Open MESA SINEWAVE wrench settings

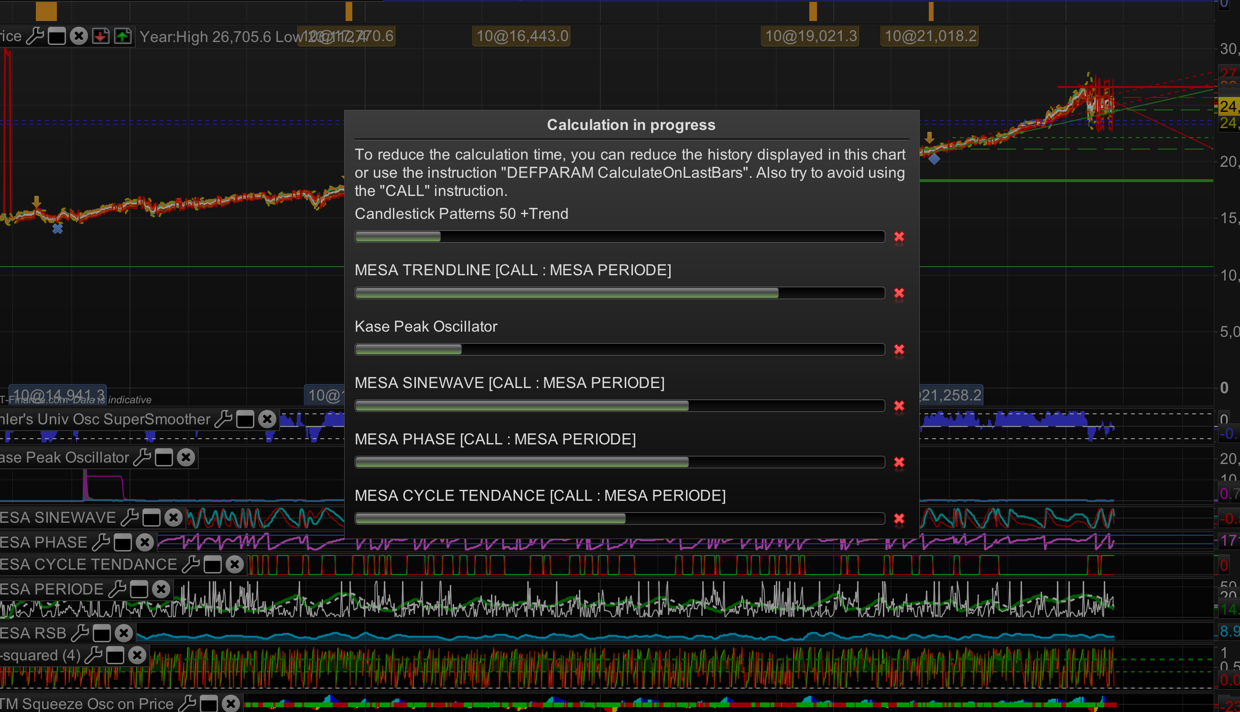130,518
